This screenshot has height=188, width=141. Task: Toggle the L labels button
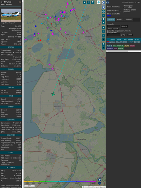[103, 16]
